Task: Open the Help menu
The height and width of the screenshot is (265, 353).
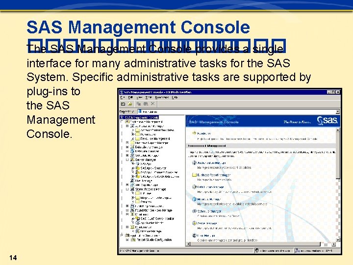Action: pyautogui.click(x=175, y=97)
